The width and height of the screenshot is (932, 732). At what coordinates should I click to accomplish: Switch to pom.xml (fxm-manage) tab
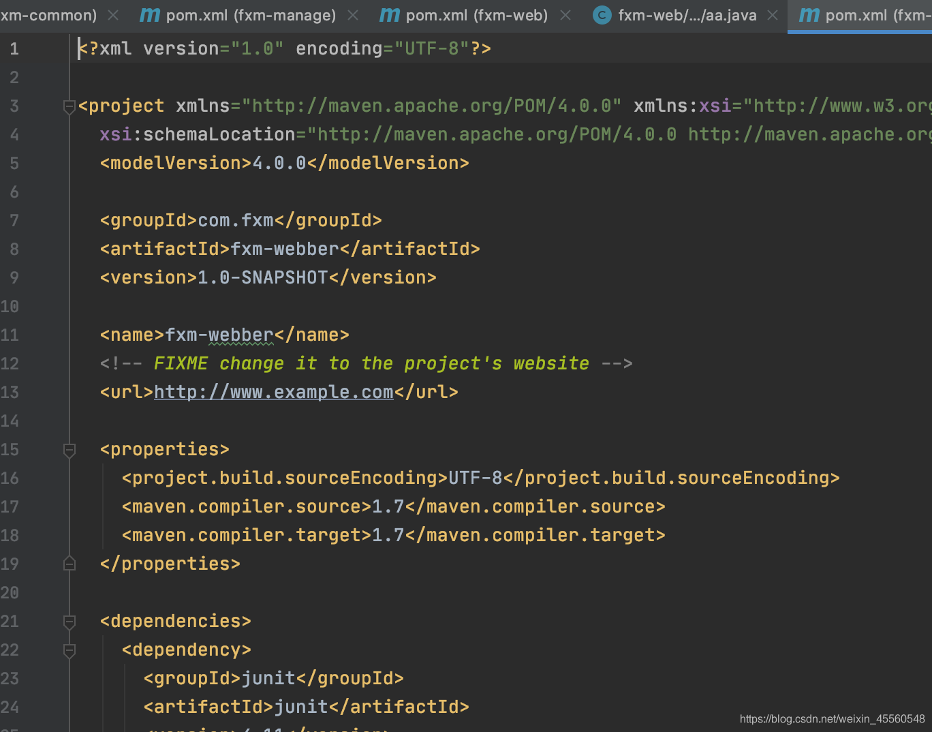coord(250,15)
